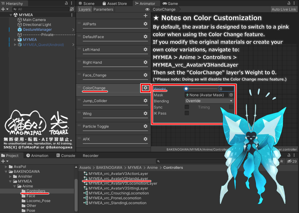299x213 pixels.
Task: Open Wing layer settings gear
Action: [x=146, y=113]
